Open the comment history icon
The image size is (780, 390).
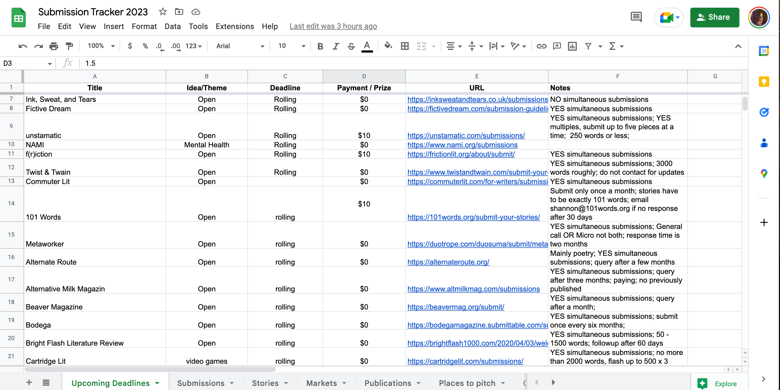[x=636, y=17]
